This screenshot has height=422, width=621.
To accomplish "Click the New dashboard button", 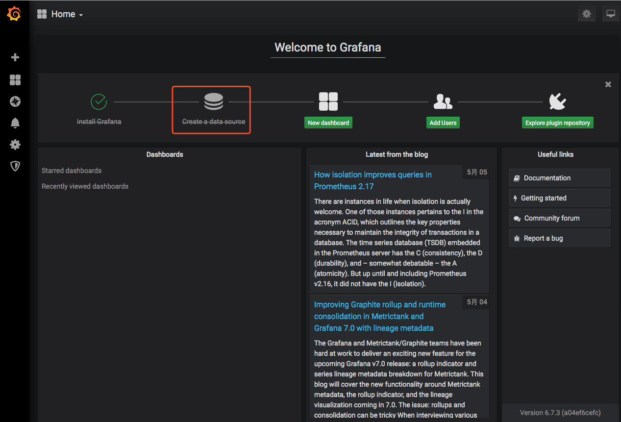I will coord(328,123).
